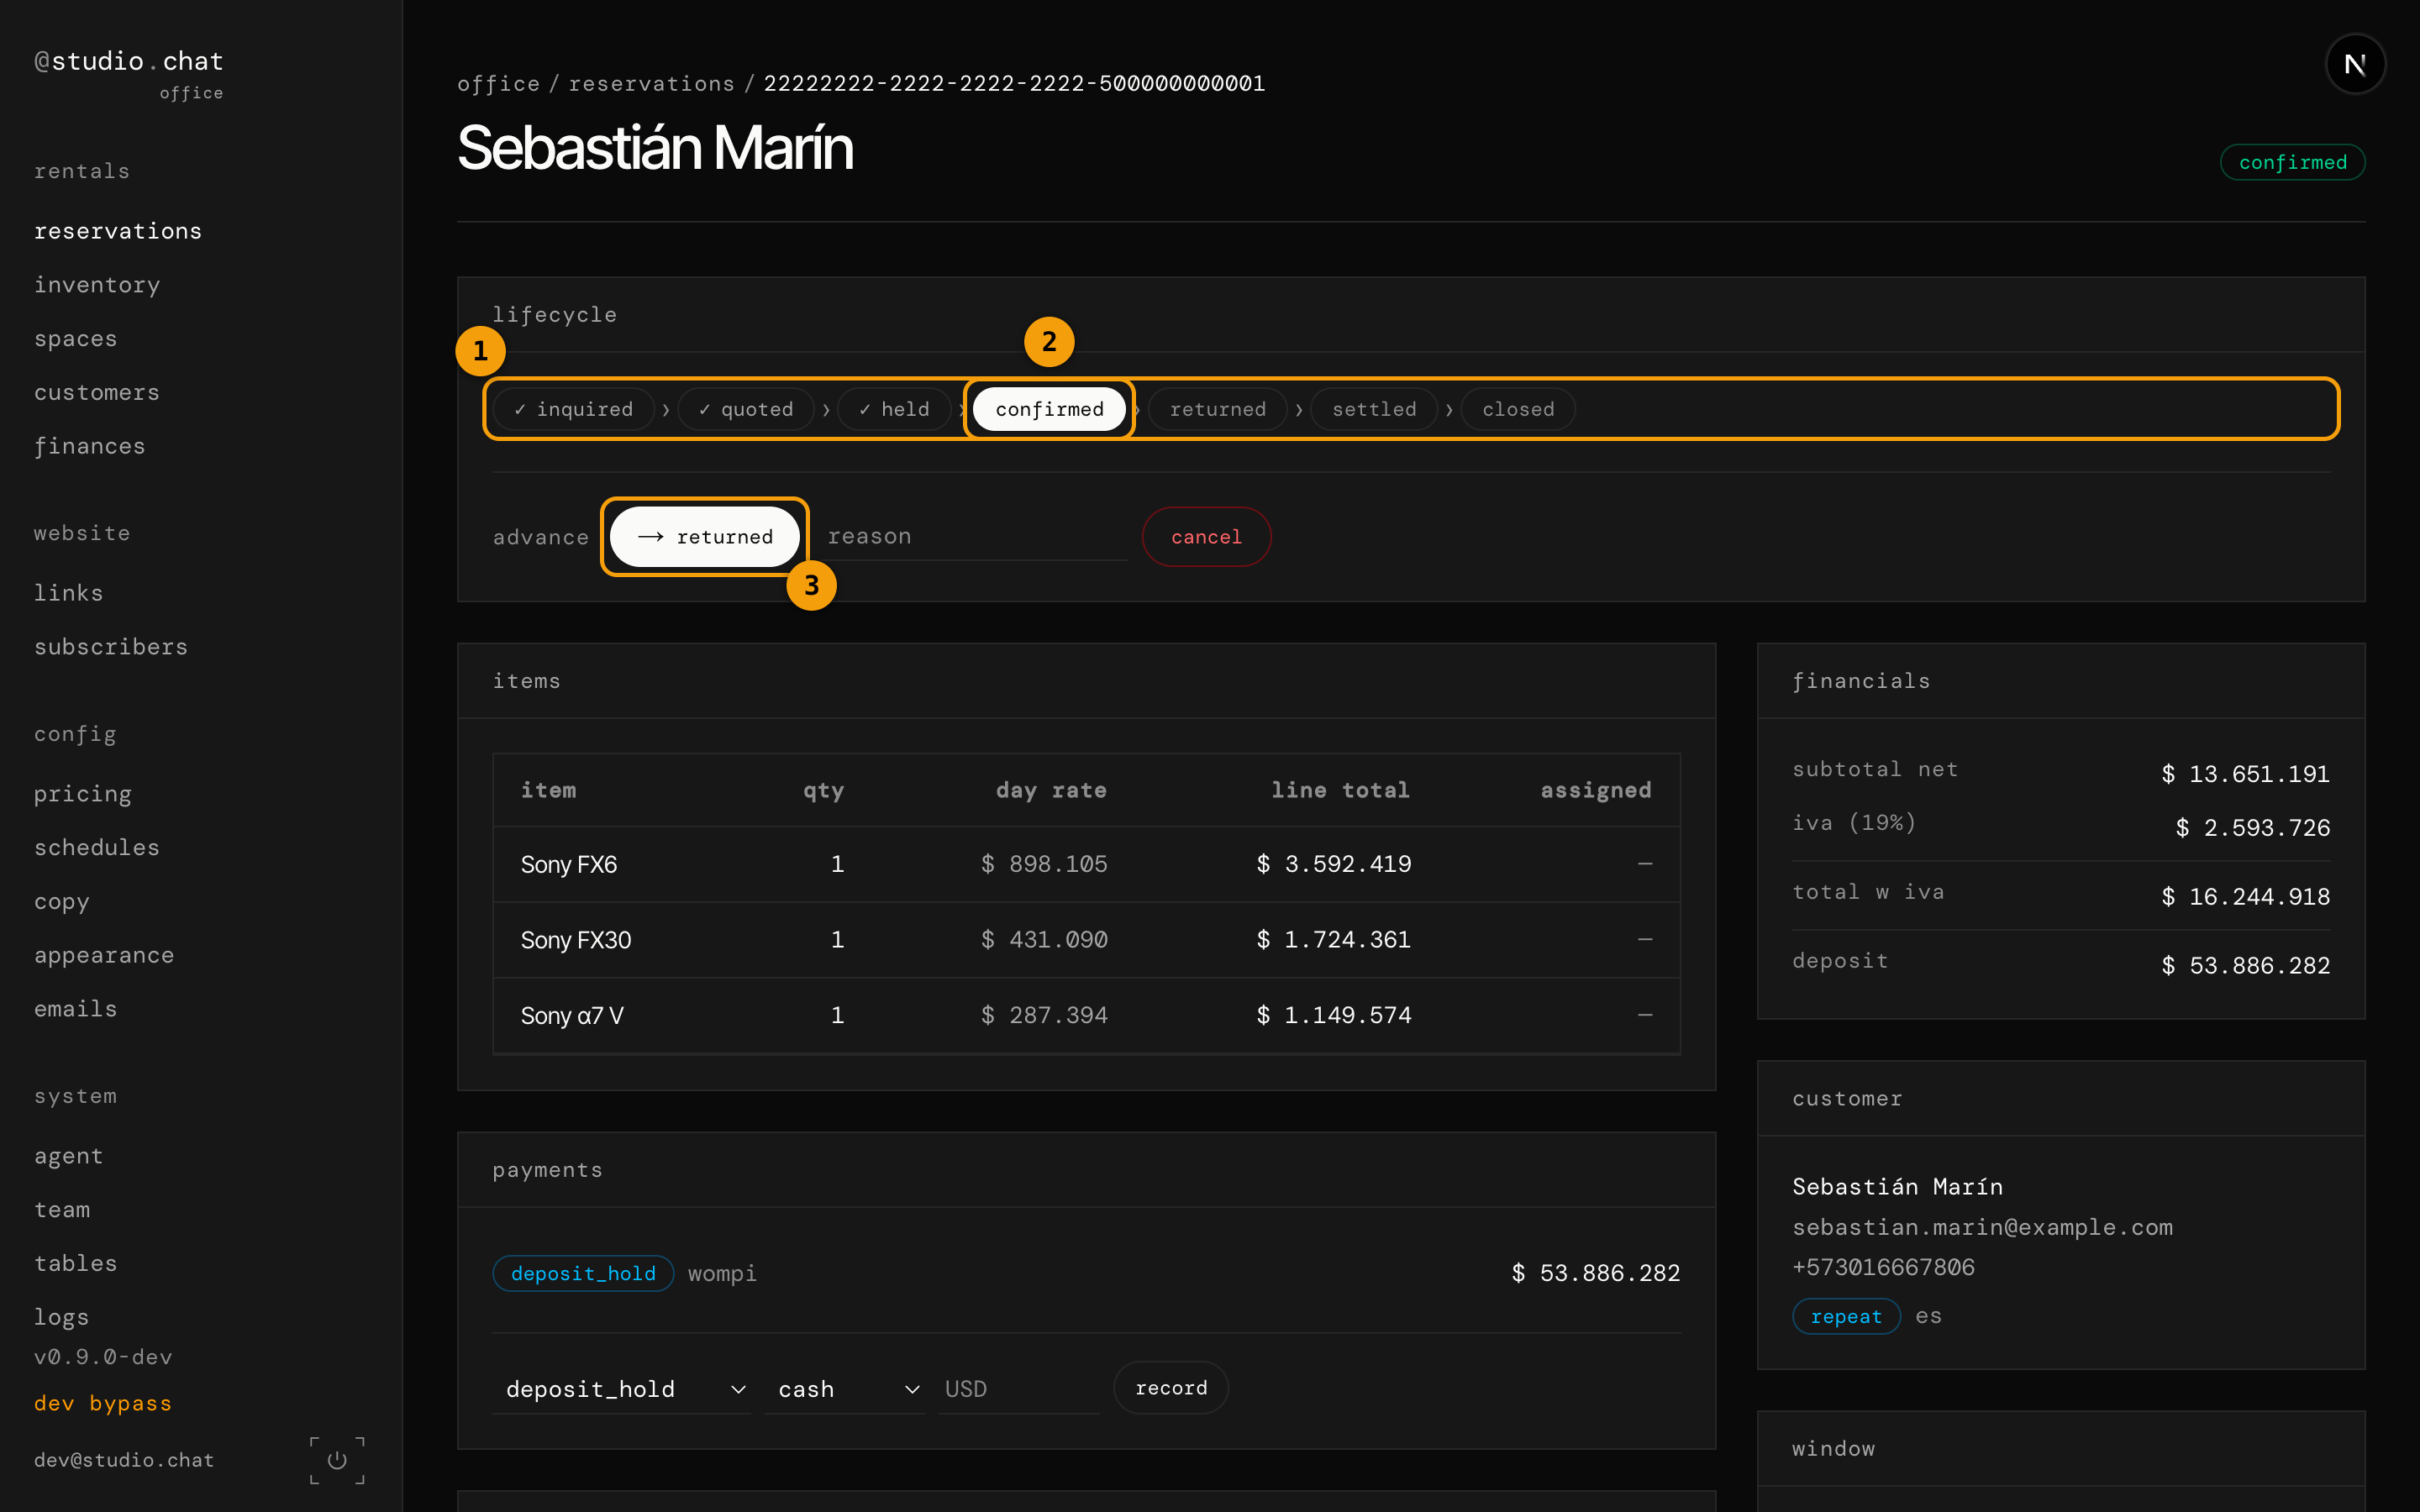The image size is (2420, 1512).
Task: Click the power logout icon
Action: pyautogui.click(x=337, y=1460)
